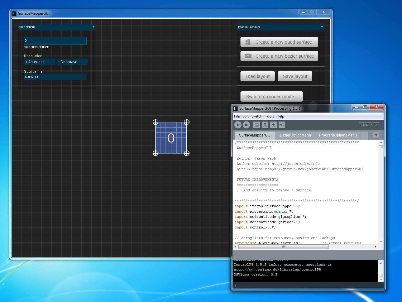Select the top-left corner handle of quad 0
This screenshot has width=402, height=302.
pyautogui.click(x=156, y=122)
